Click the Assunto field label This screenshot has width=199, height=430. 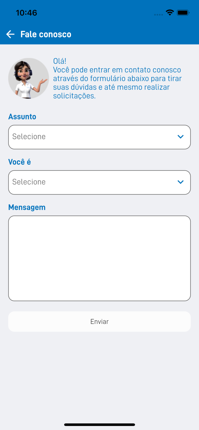click(22, 116)
